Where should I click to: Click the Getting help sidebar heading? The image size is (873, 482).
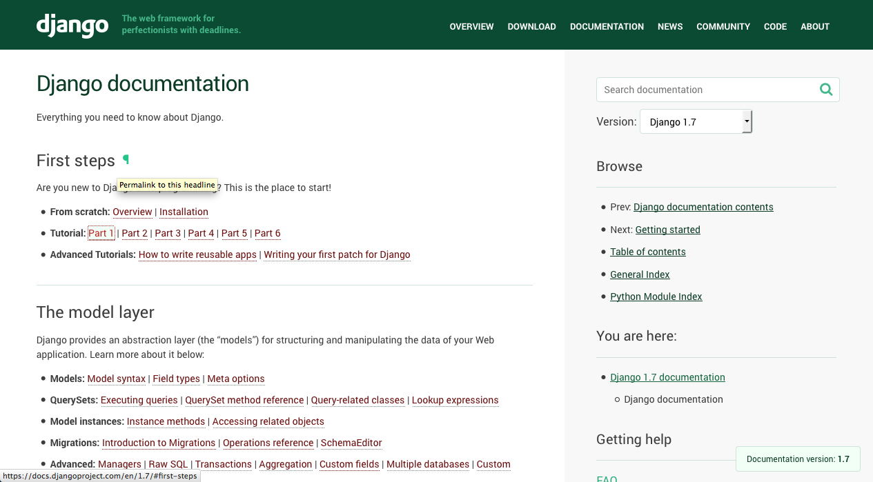point(634,439)
